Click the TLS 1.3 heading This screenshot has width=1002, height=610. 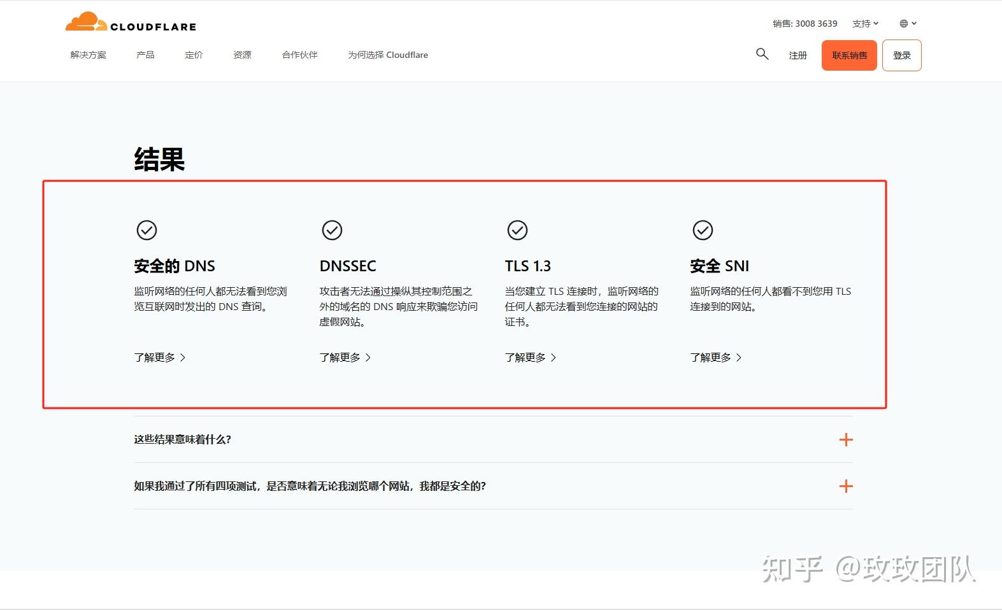tap(527, 266)
